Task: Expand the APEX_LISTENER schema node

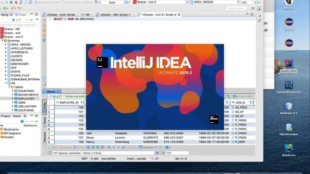Action: [6, 48]
